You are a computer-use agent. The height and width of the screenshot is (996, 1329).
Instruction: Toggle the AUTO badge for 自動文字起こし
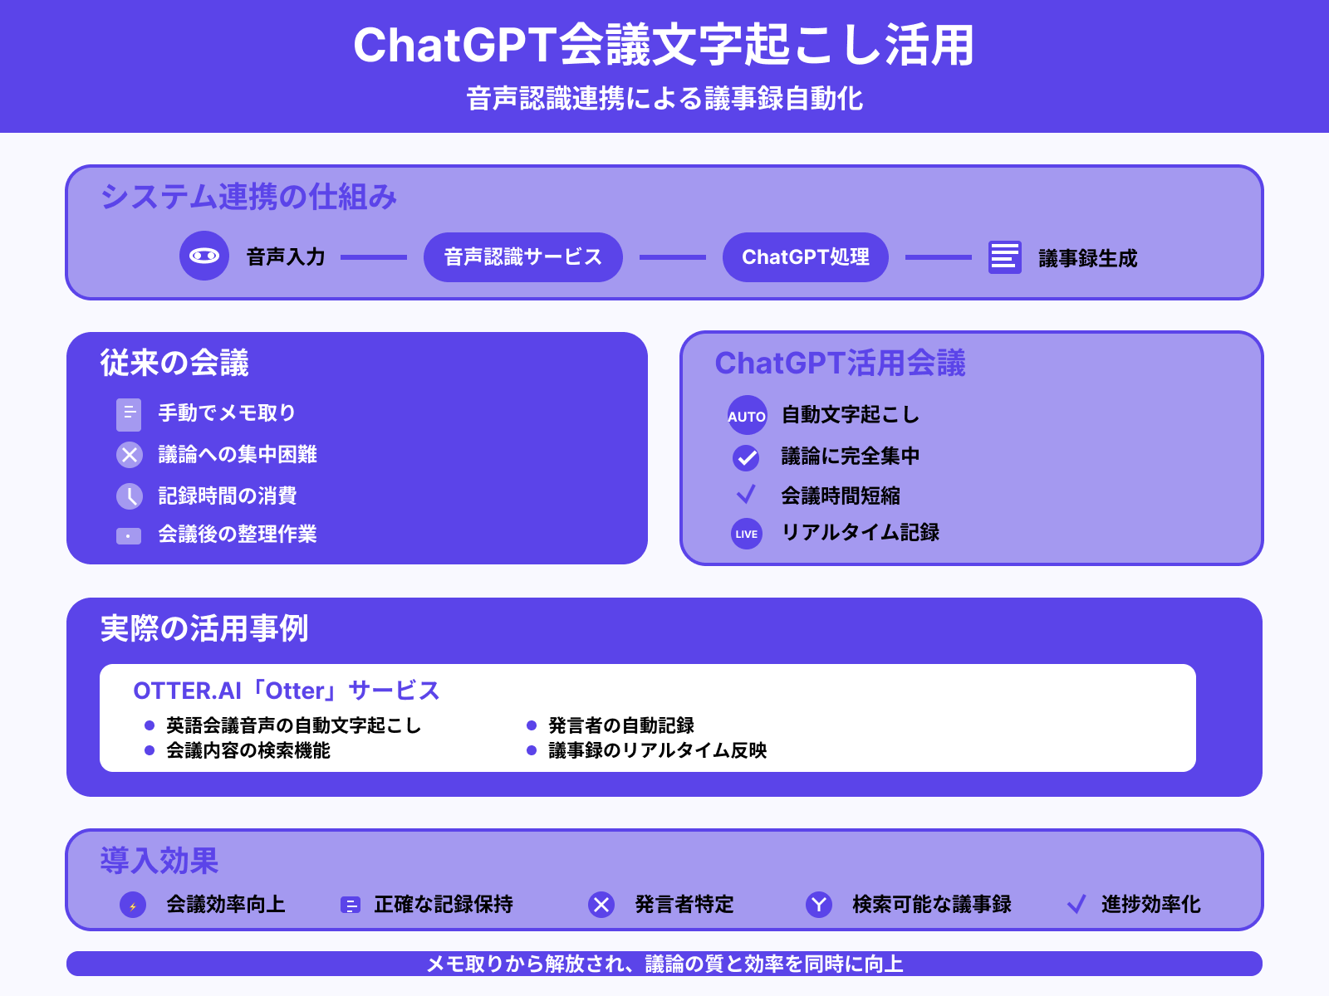746,417
